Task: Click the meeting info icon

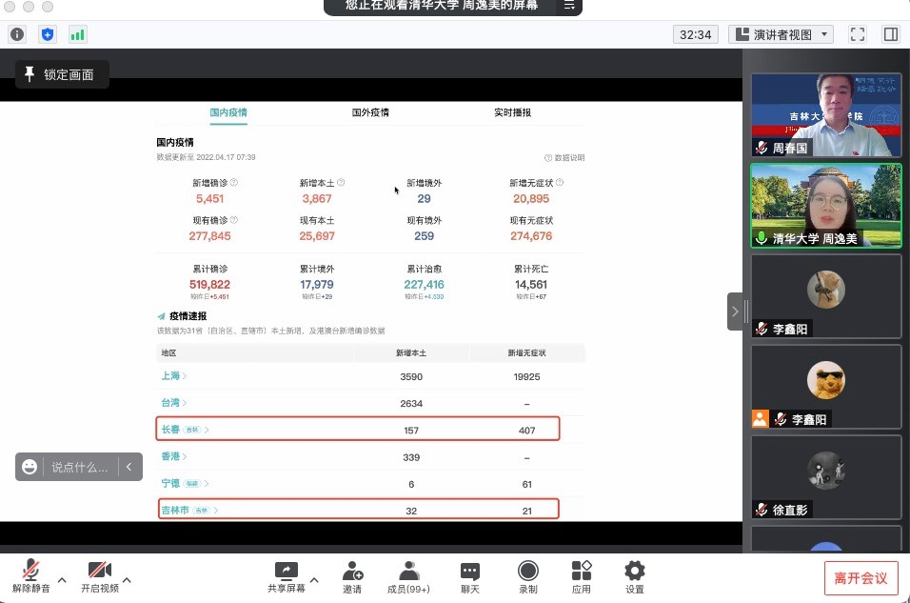Action: click(17, 34)
